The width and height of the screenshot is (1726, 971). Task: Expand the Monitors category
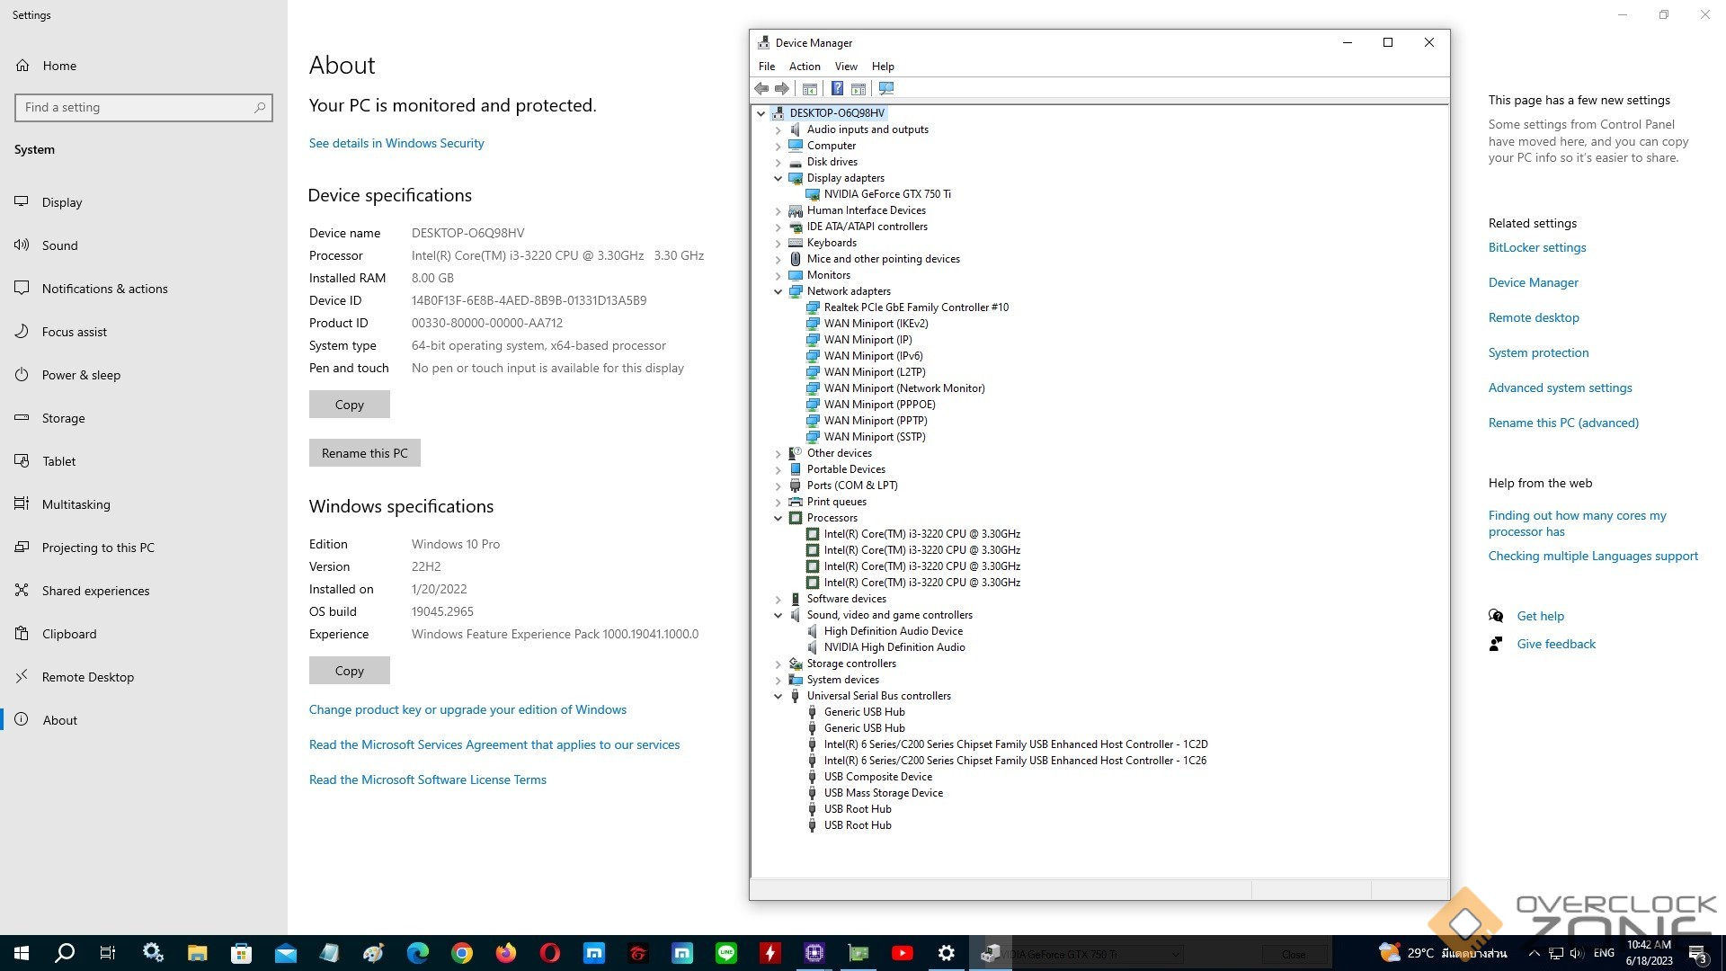click(x=778, y=275)
